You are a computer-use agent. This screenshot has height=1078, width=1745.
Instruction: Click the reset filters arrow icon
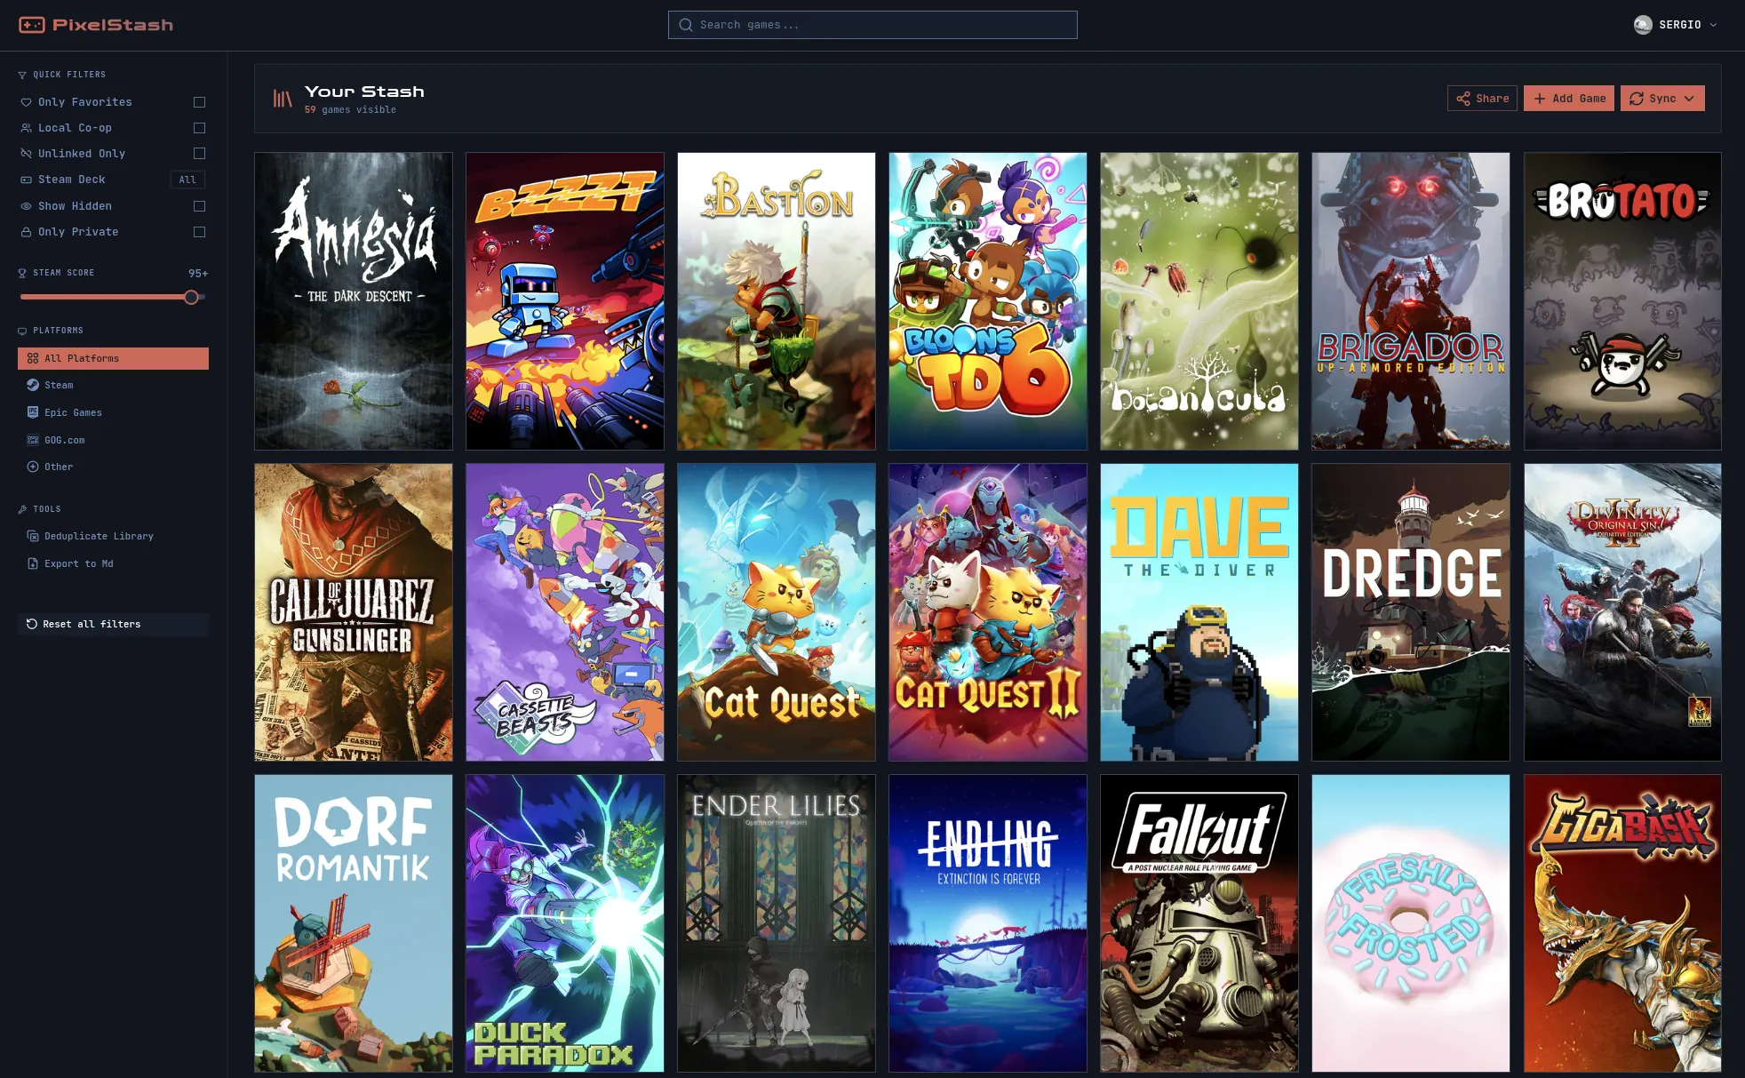coord(32,624)
